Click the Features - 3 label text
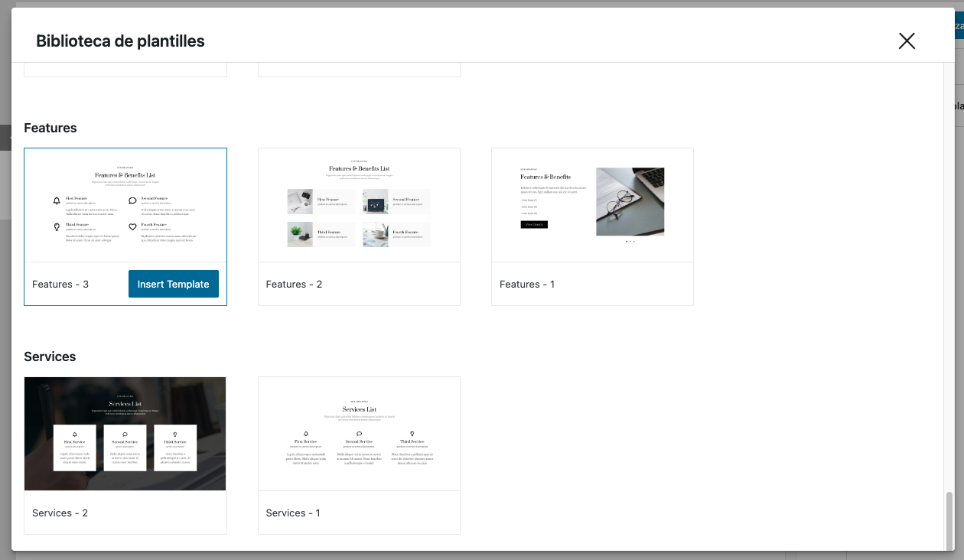The height and width of the screenshot is (560, 964). pos(60,284)
